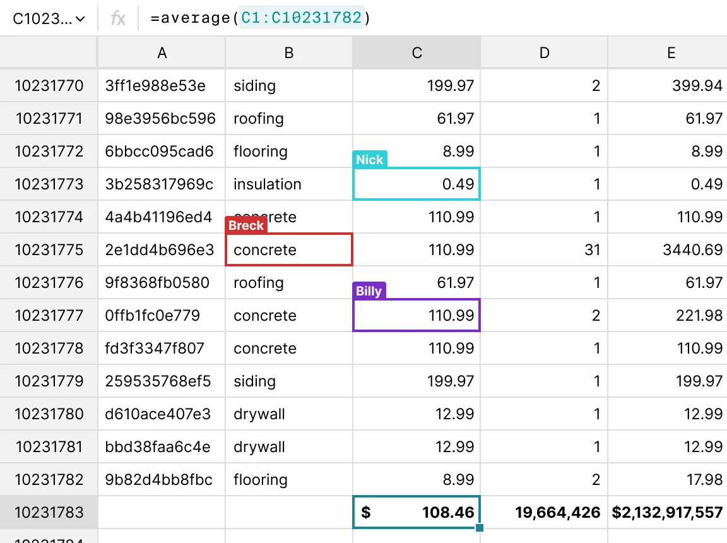Viewport: 727px width, 543px height.
Task: Click the Breck collaborator cursor label
Action: [x=246, y=225]
